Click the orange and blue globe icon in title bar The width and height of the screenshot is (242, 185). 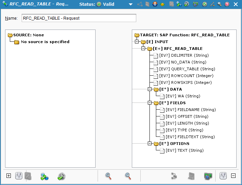coord(155,4)
